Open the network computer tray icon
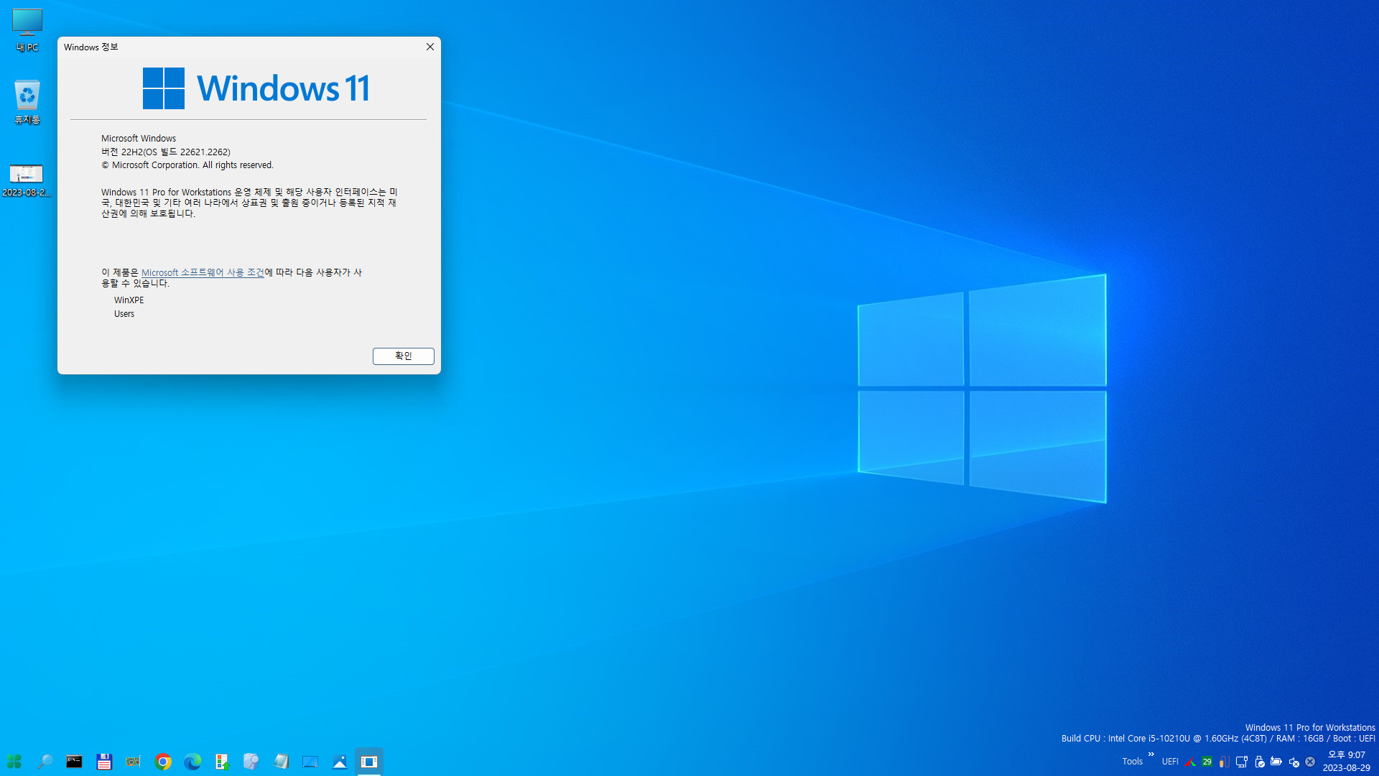Screen dimensions: 1379x776 pos(1242,762)
